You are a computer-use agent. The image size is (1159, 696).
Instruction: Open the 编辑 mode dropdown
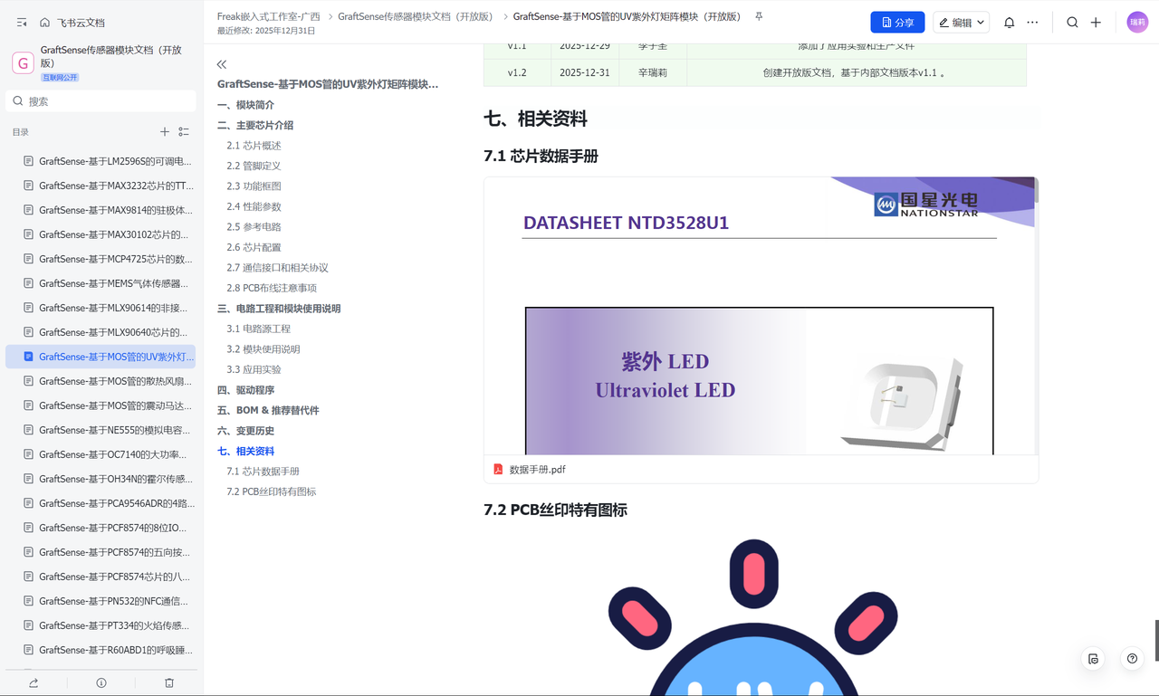(961, 23)
